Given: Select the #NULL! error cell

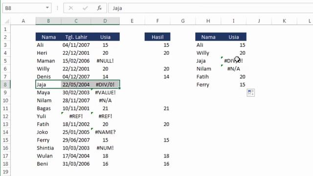Looking at the screenshot, I should pyautogui.click(x=105, y=61).
